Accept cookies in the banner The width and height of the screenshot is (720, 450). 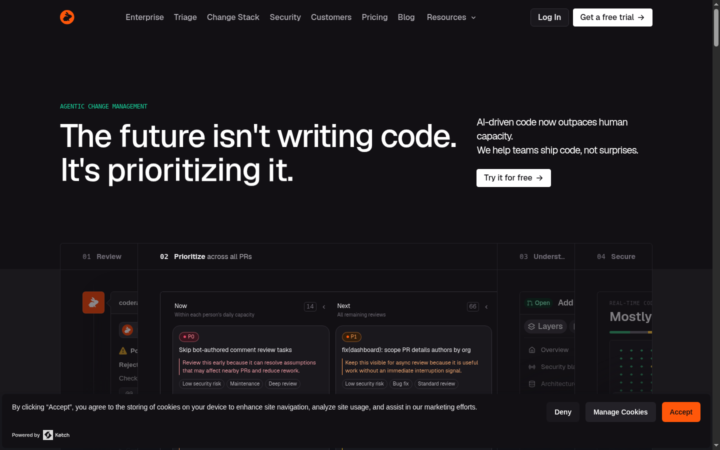(681, 412)
